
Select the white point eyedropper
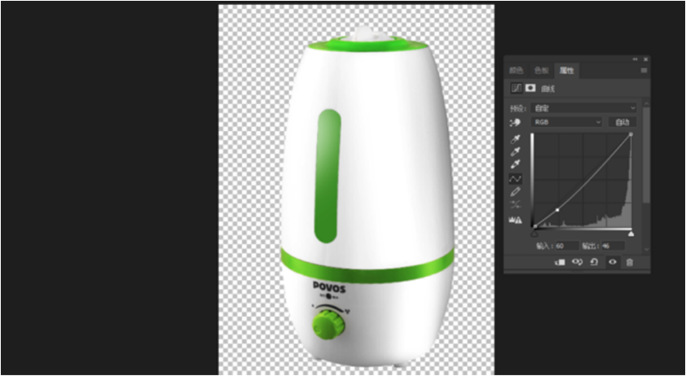[x=515, y=164]
